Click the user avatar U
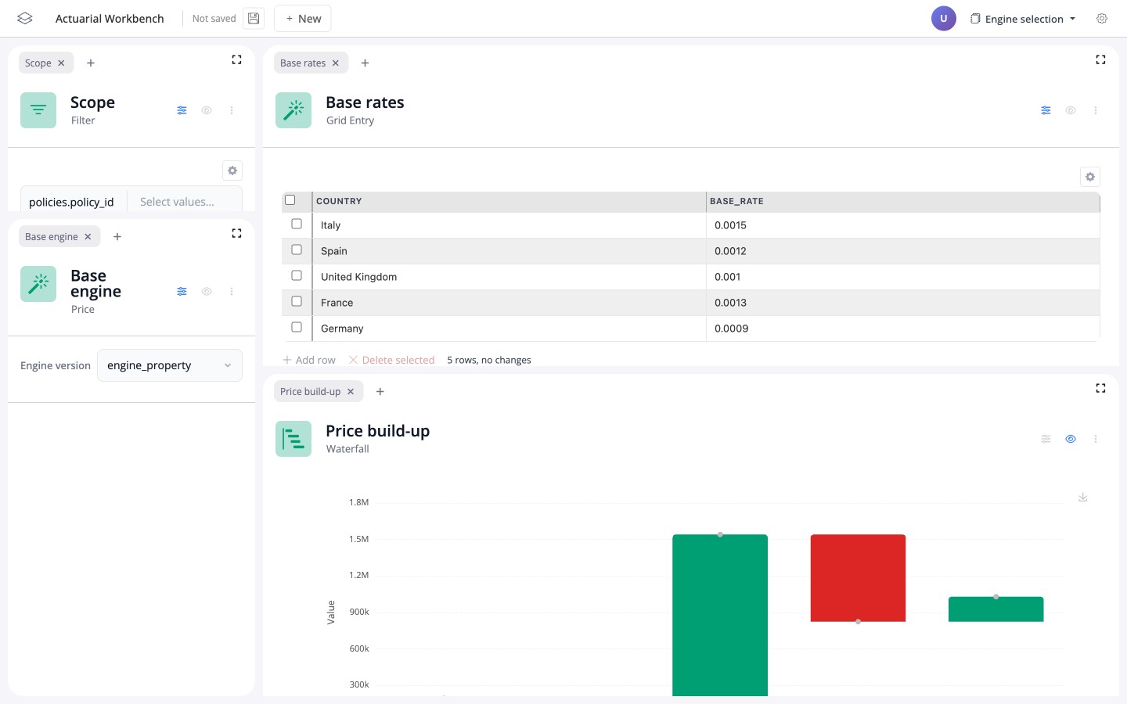 [x=944, y=19]
